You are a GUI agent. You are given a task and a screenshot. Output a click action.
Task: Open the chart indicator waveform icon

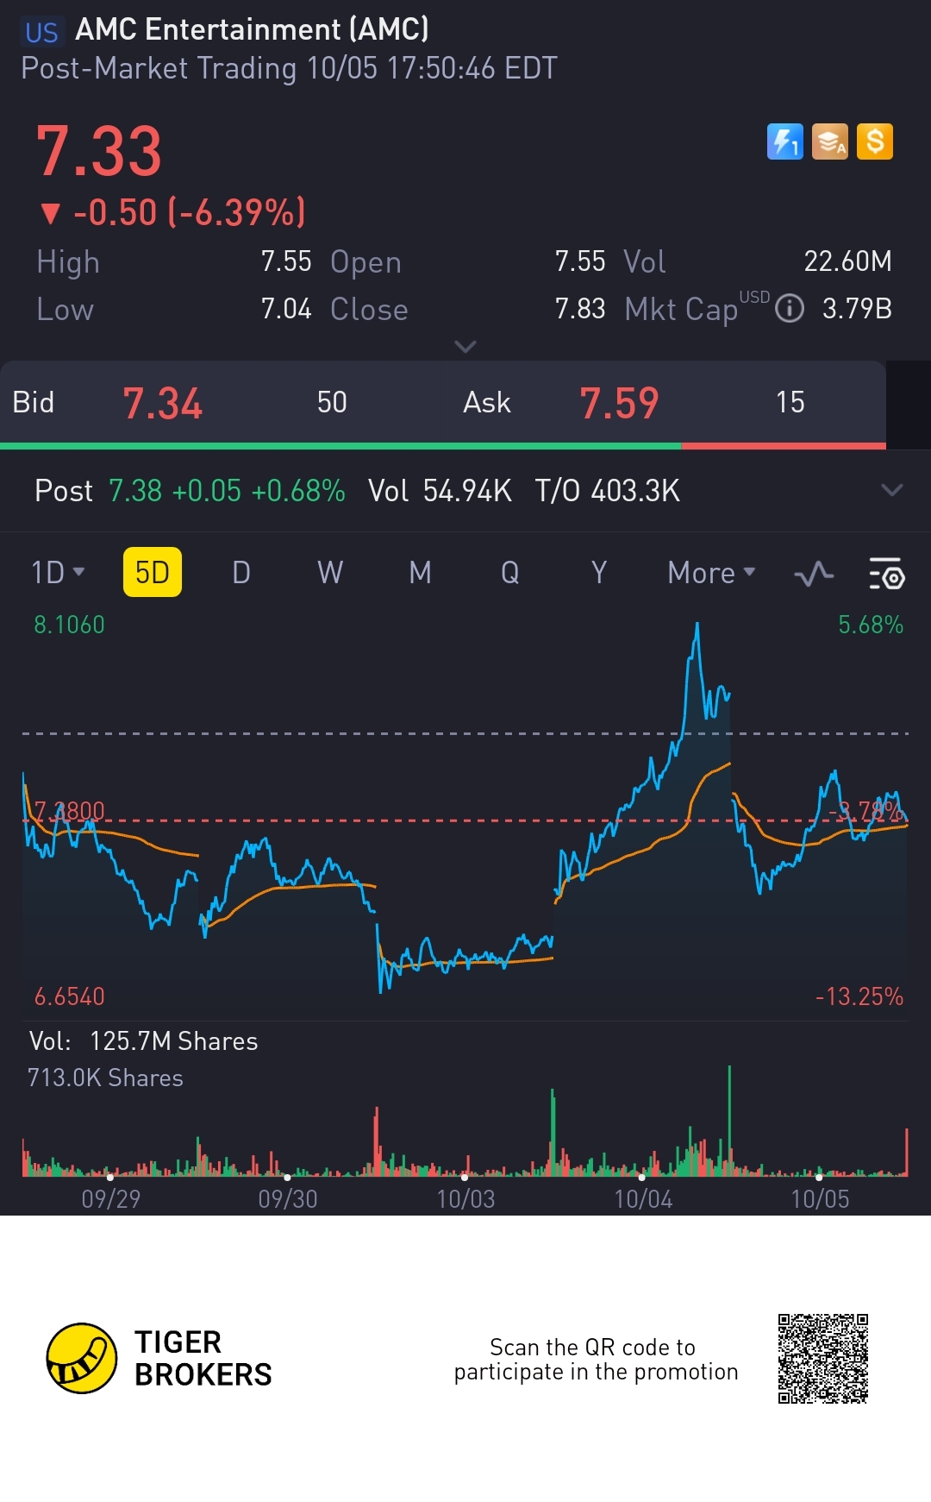[x=814, y=574]
